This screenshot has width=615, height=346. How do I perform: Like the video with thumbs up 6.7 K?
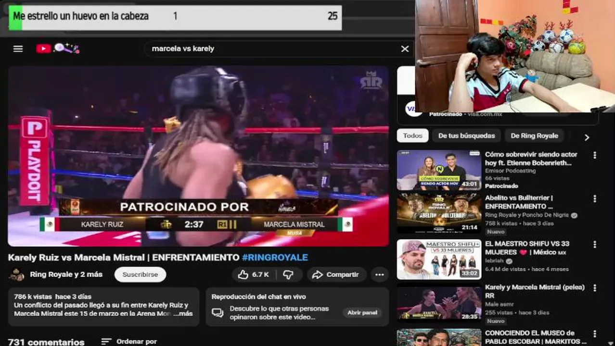tap(253, 274)
